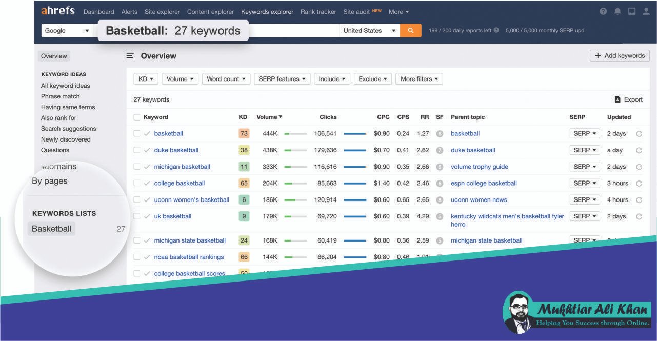Open the United States country dropdown
Screen dimensions: 657x341
pyautogui.click(x=369, y=31)
